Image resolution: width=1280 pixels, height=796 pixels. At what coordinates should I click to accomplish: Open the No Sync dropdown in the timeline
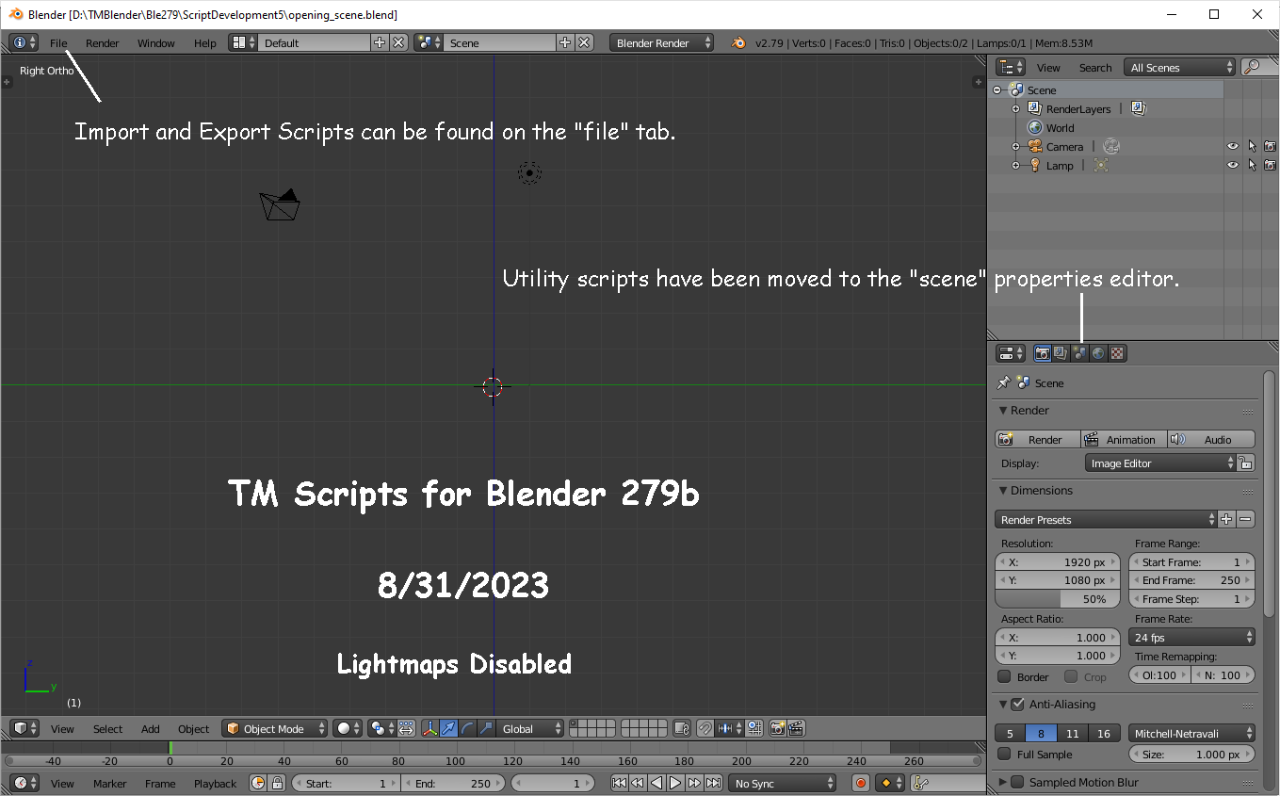pyautogui.click(x=782, y=783)
